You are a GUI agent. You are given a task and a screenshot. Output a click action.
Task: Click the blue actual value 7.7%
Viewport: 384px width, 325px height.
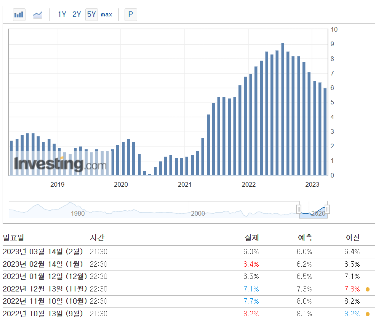pos(251,301)
